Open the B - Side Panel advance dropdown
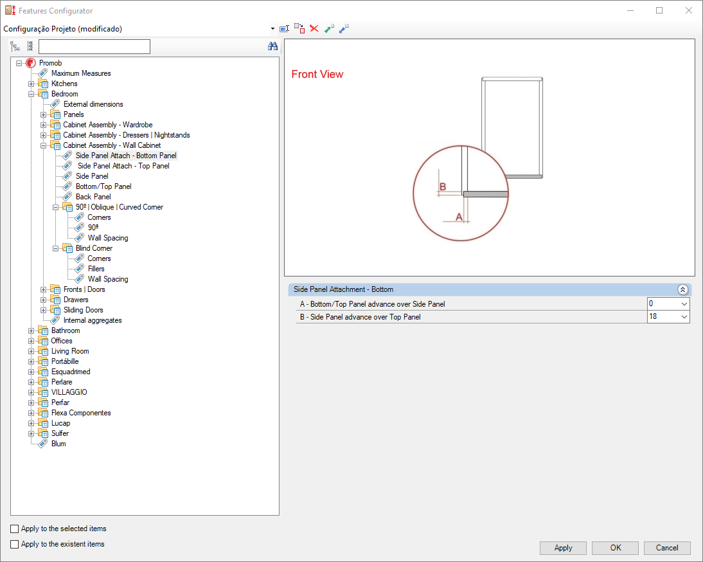This screenshot has height=562, width=703. pyautogui.click(x=684, y=317)
